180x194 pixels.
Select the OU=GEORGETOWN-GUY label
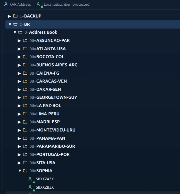53,97
